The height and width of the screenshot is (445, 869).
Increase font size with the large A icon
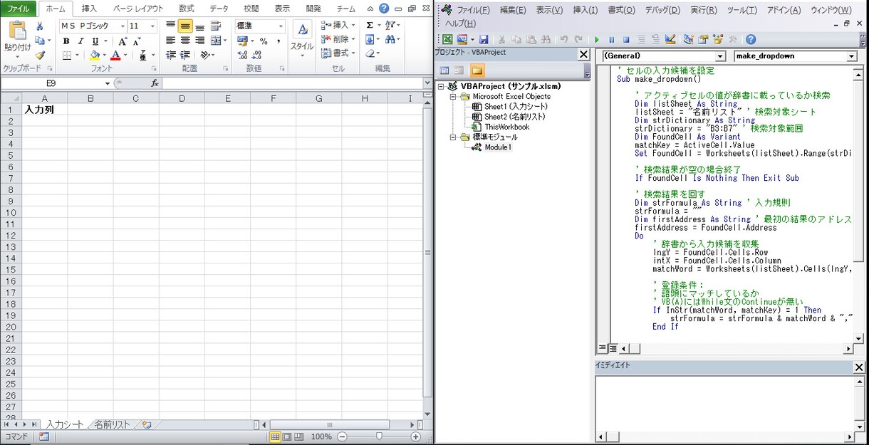click(x=123, y=41)
